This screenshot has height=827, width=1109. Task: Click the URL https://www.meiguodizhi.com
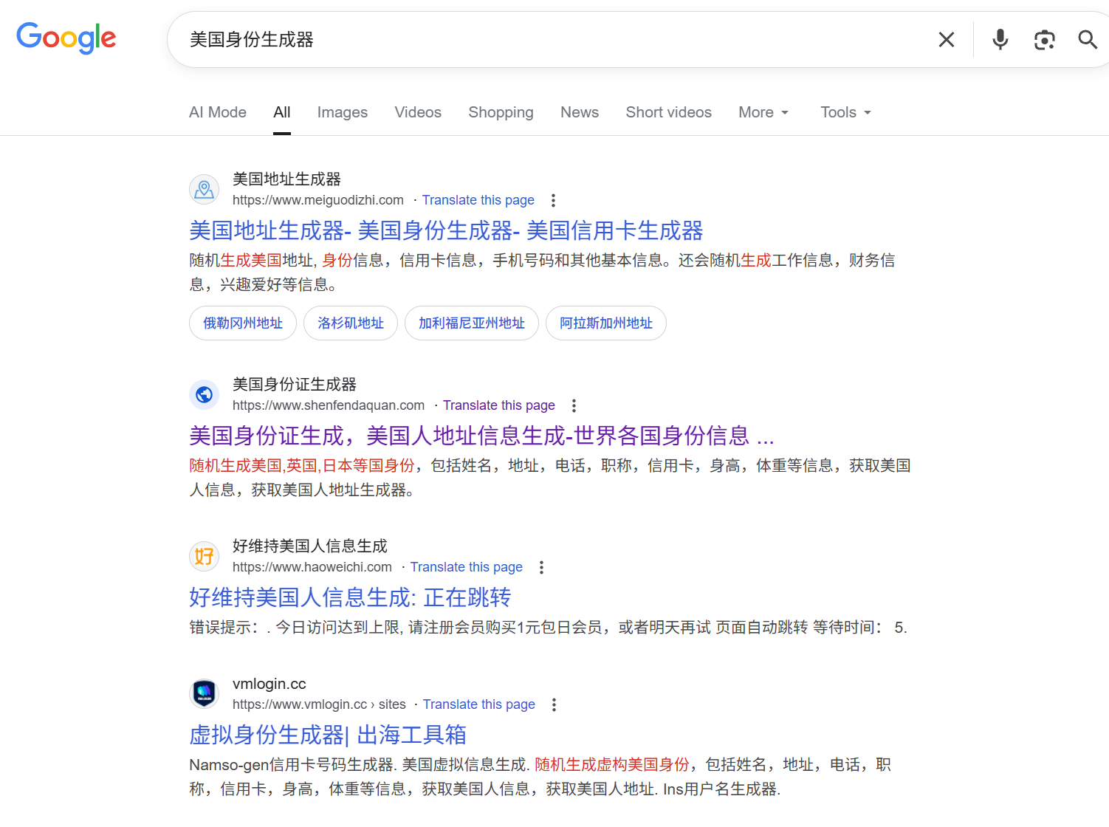point(318,200)
